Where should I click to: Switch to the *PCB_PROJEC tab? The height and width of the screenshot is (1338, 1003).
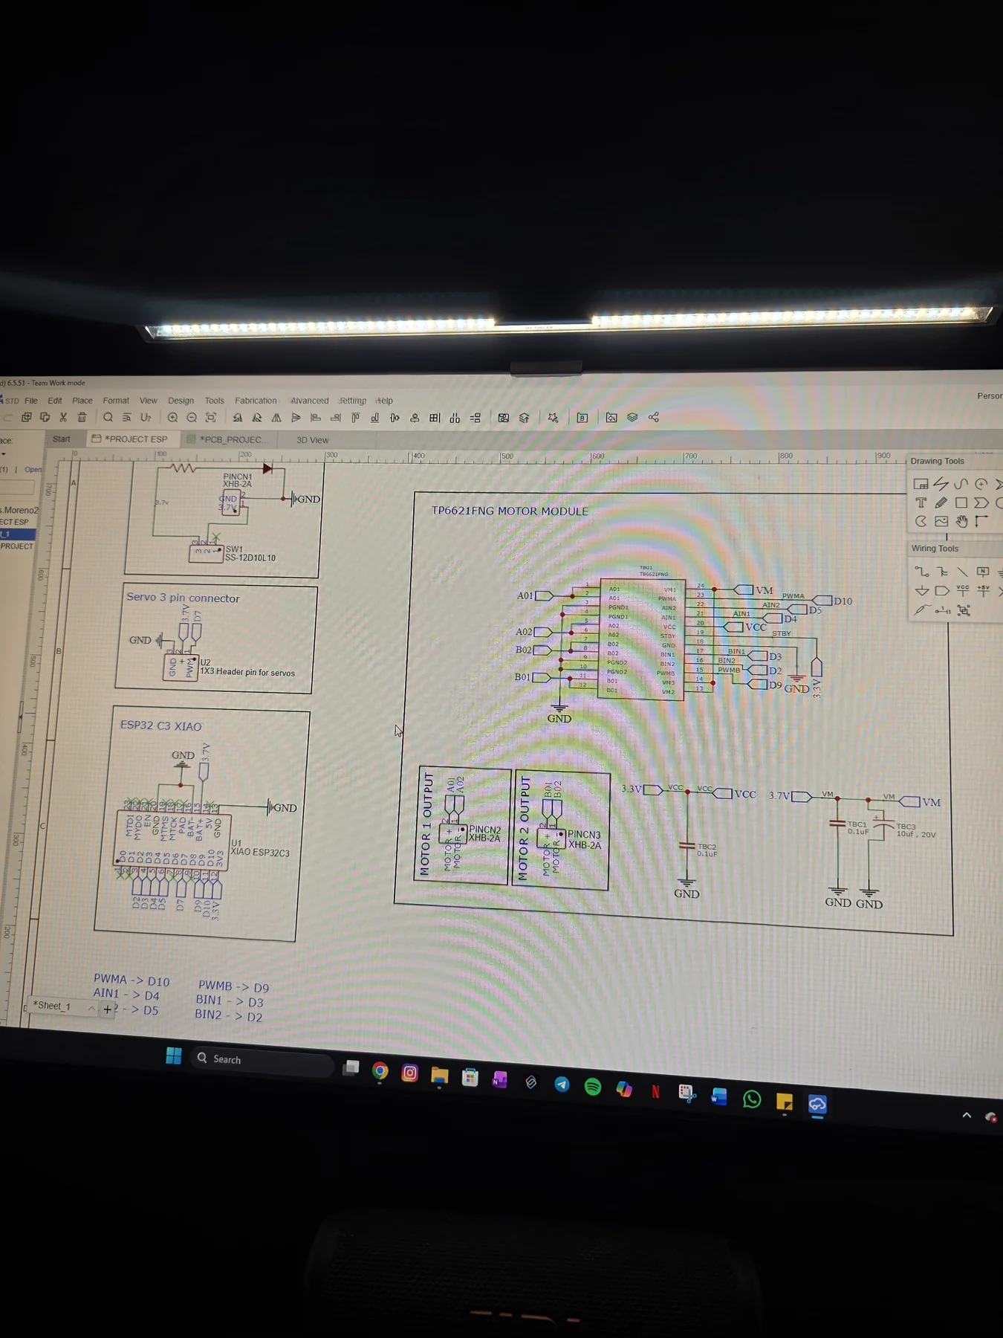pyautogui.click(x=230, y=439)
